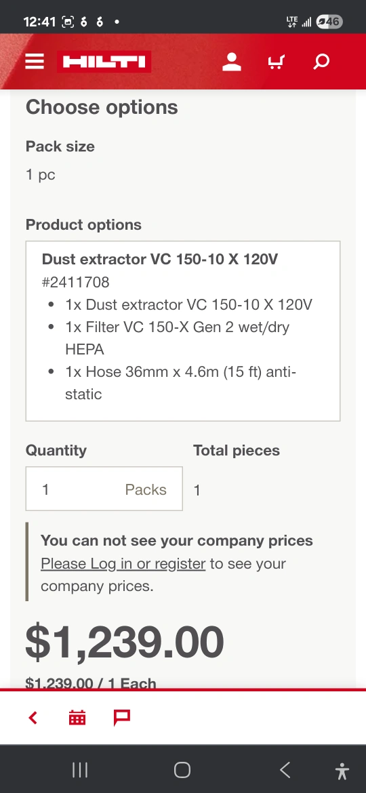View the shopping cart
The width and height of the screenshot is (366, 793).
[276, 62]
